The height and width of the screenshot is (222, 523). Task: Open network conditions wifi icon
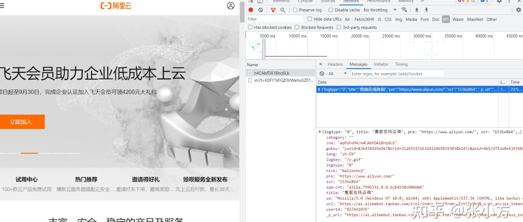(x=404, y=10)
